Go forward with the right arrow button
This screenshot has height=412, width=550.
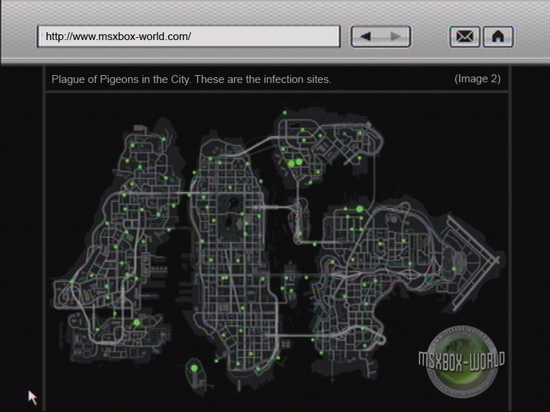(395, 36)
